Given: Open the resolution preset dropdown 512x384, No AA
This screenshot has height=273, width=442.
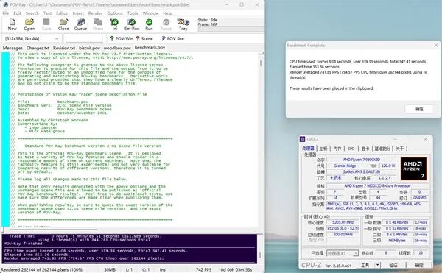Looking at the screenshot, I should coord(31,38).
